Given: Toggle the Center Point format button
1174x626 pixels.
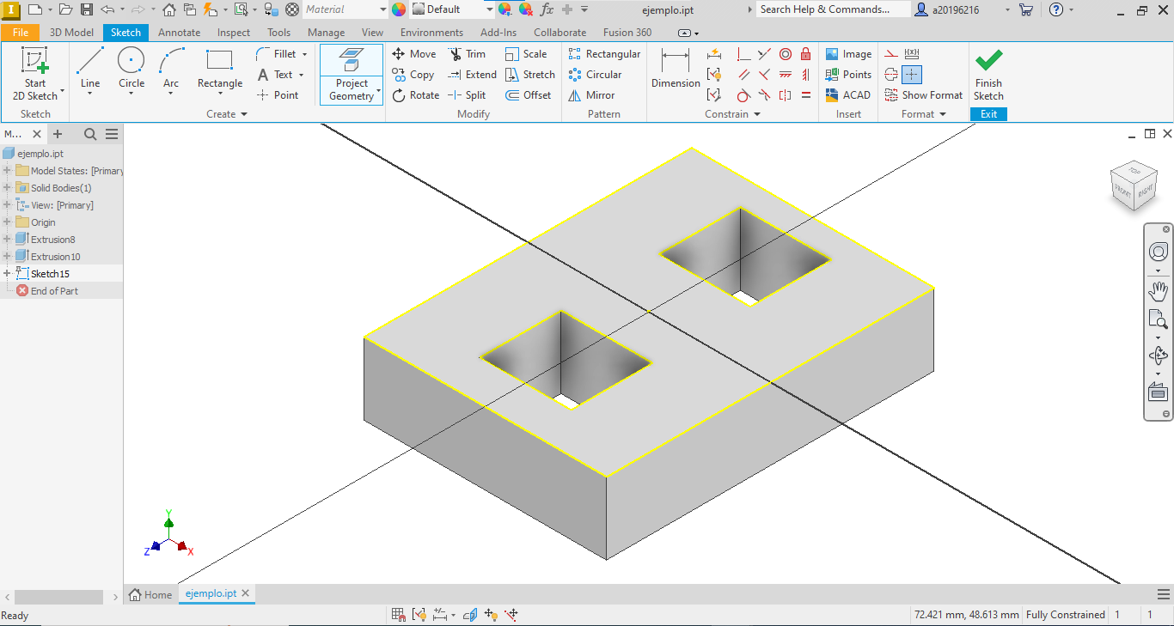Looking at the screenshot, I should click(x=912, y=75).
